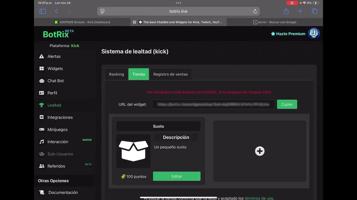Add a new store item with plus
357x200 pixels.
[260, 151]
